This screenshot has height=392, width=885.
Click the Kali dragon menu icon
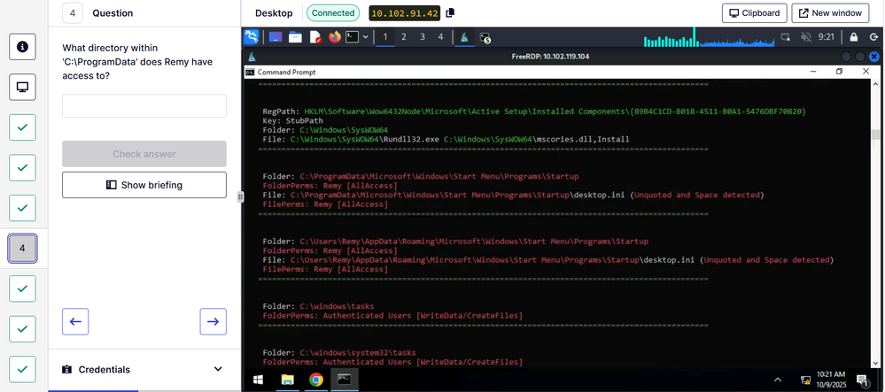click(x=252, y=37)
